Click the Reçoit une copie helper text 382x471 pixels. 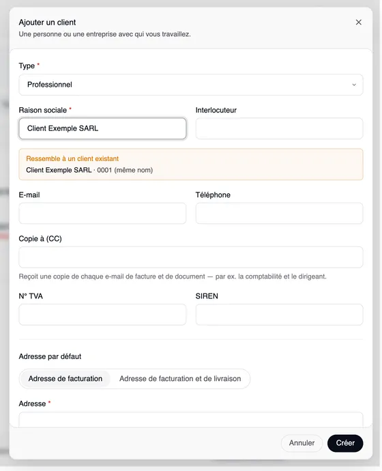(x=173, y=276)
